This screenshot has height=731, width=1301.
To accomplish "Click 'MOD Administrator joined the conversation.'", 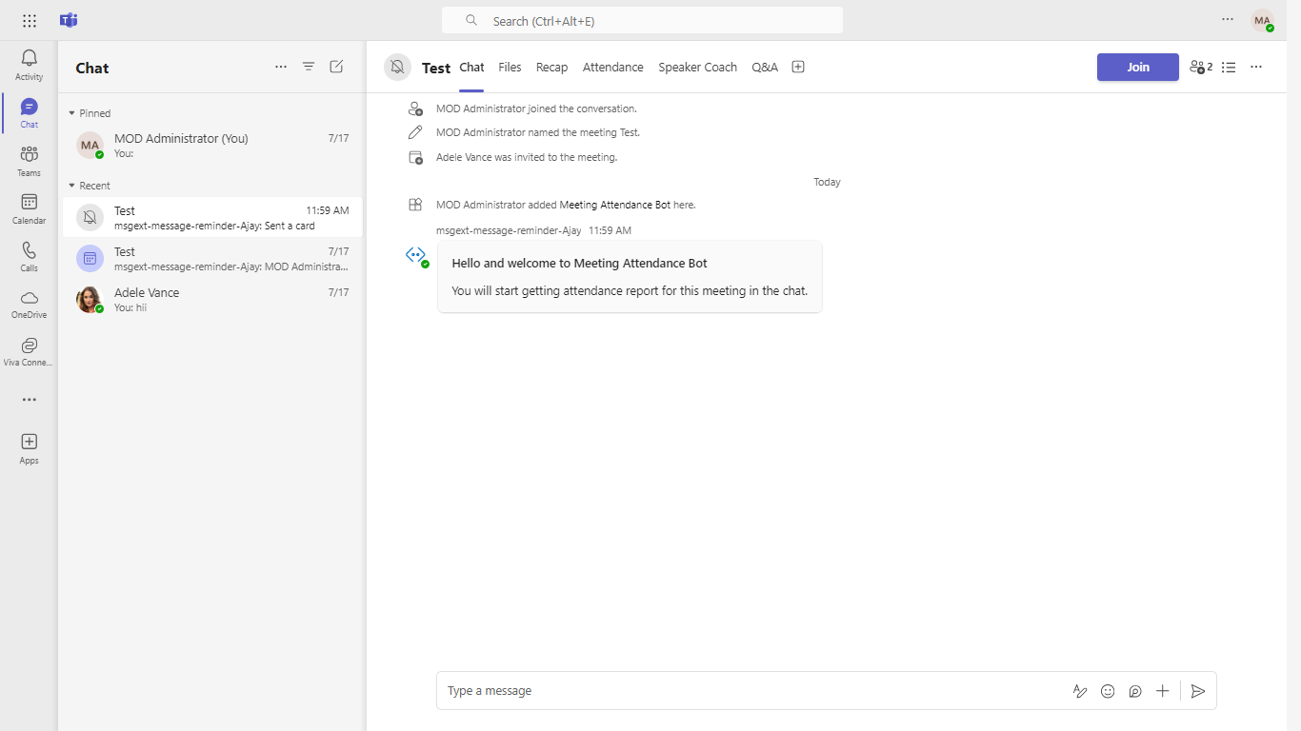I will 537,109.
